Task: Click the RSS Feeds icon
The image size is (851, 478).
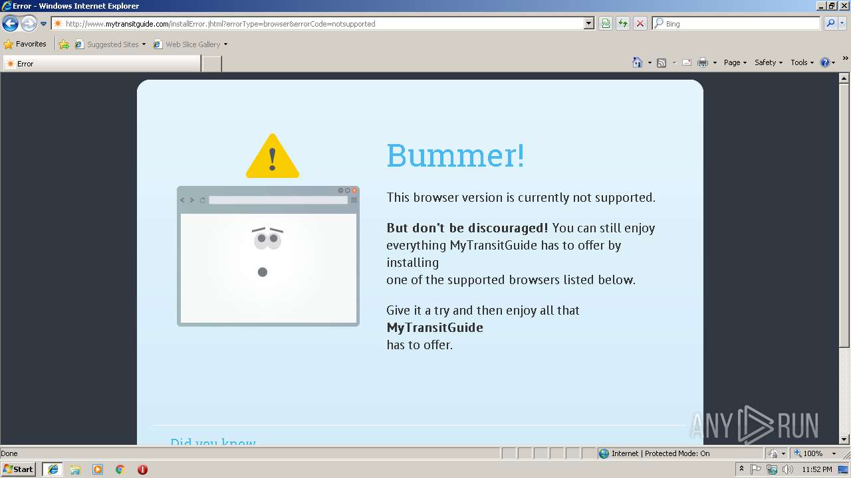Action: (662, 62)
